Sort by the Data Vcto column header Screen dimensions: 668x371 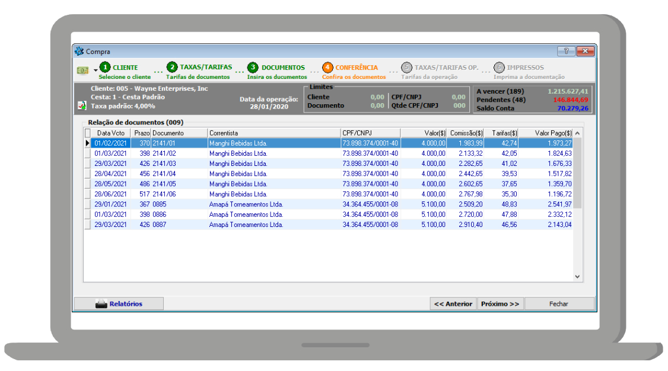[111, 133]
